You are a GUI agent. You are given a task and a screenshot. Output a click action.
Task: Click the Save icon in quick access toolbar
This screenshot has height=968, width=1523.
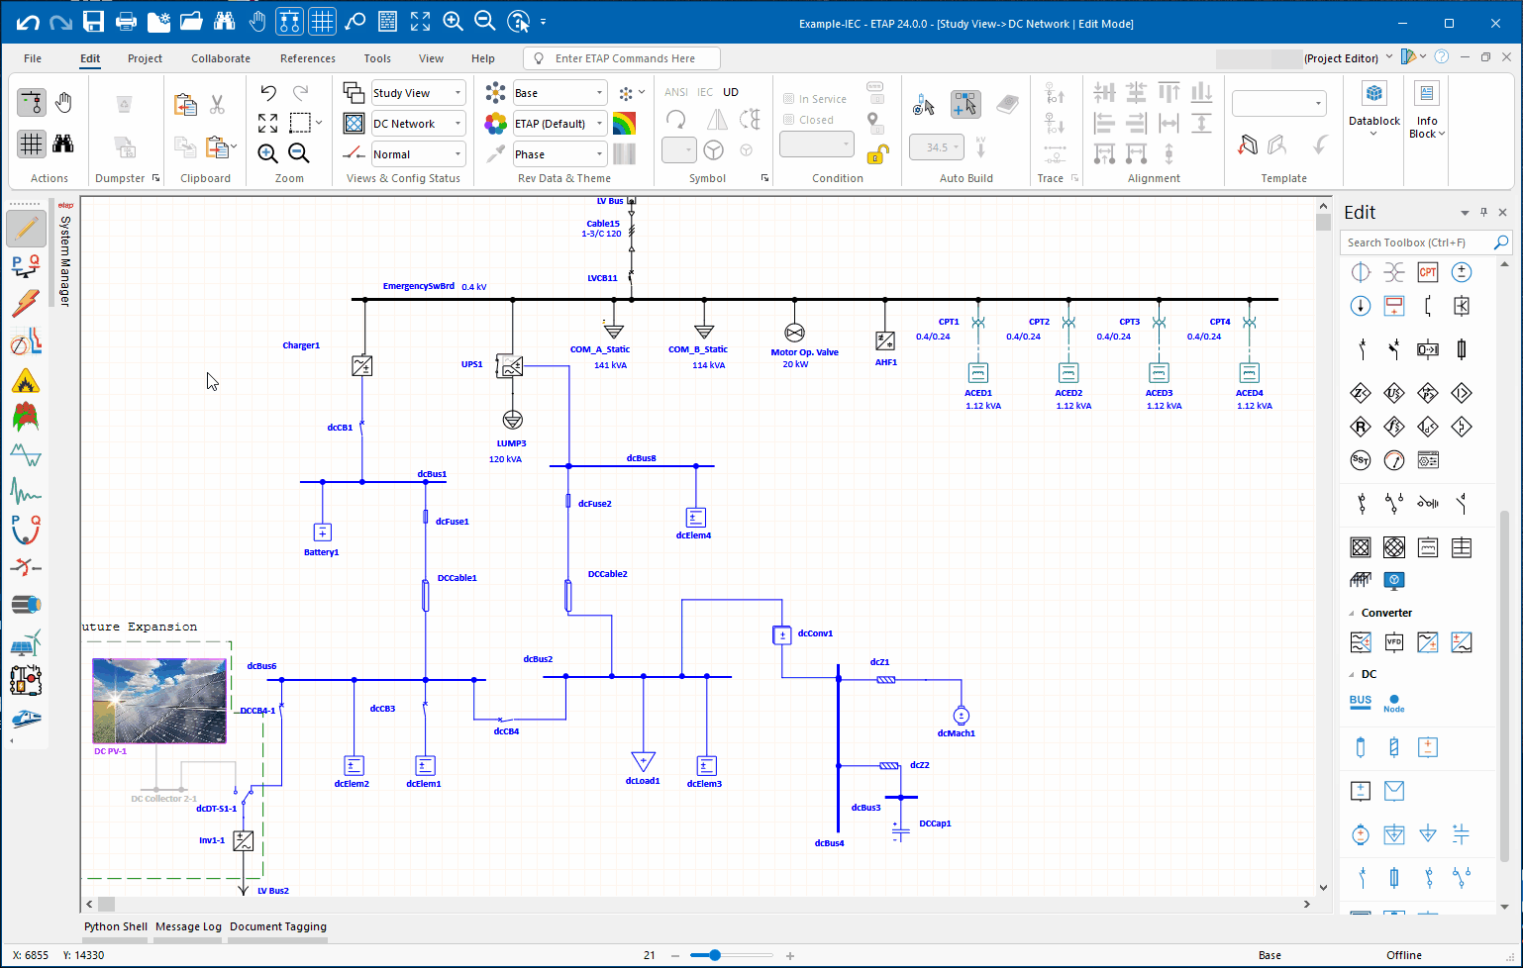tap(93, 22)
